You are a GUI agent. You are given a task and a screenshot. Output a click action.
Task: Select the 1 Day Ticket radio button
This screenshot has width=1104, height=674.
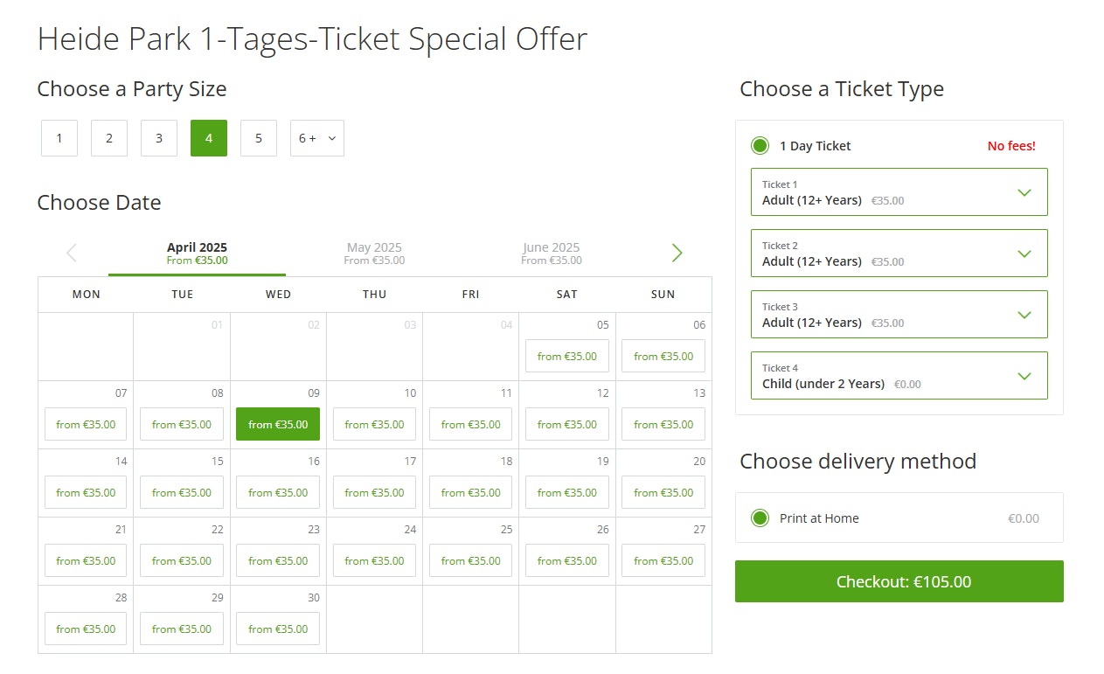click(760, 145)
